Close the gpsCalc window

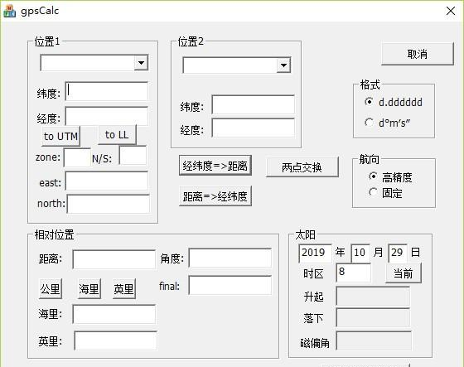[x=451, y=11]
